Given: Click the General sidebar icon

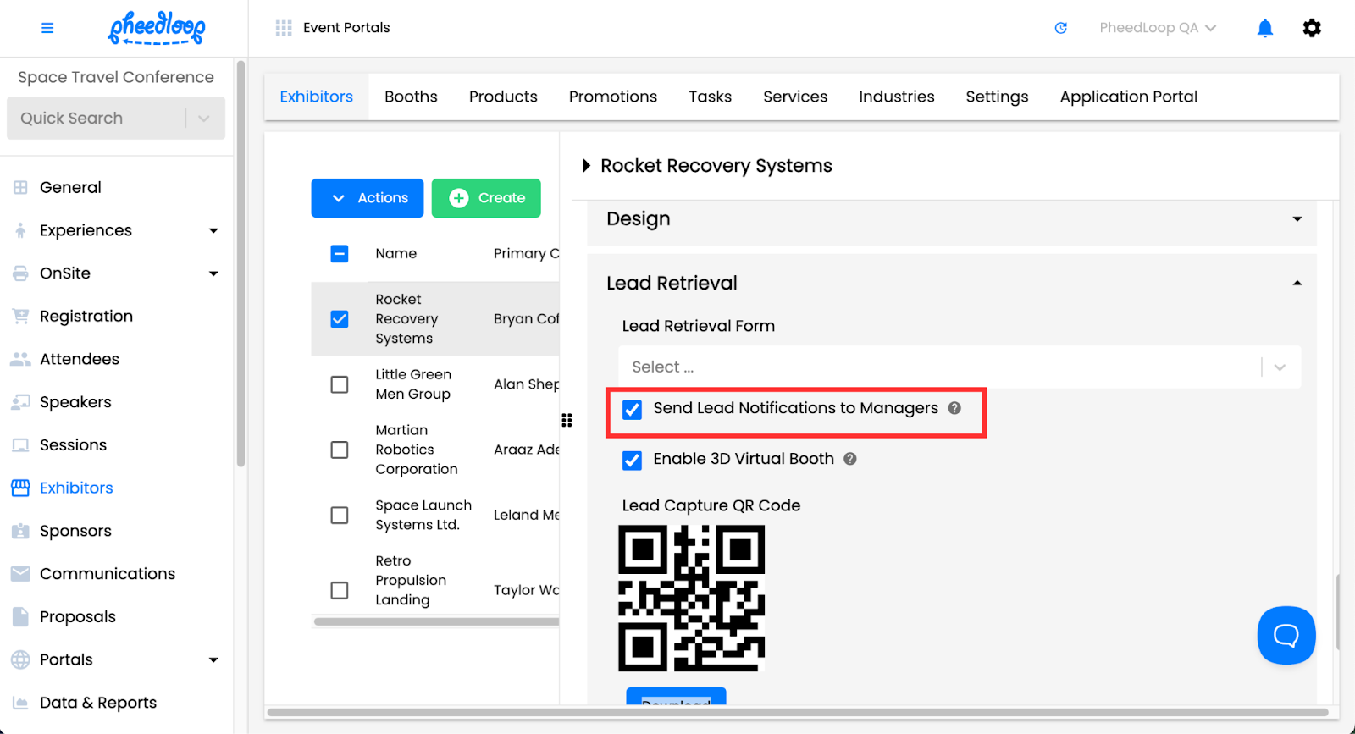Looking at the screenshot, I should point(20,187).
